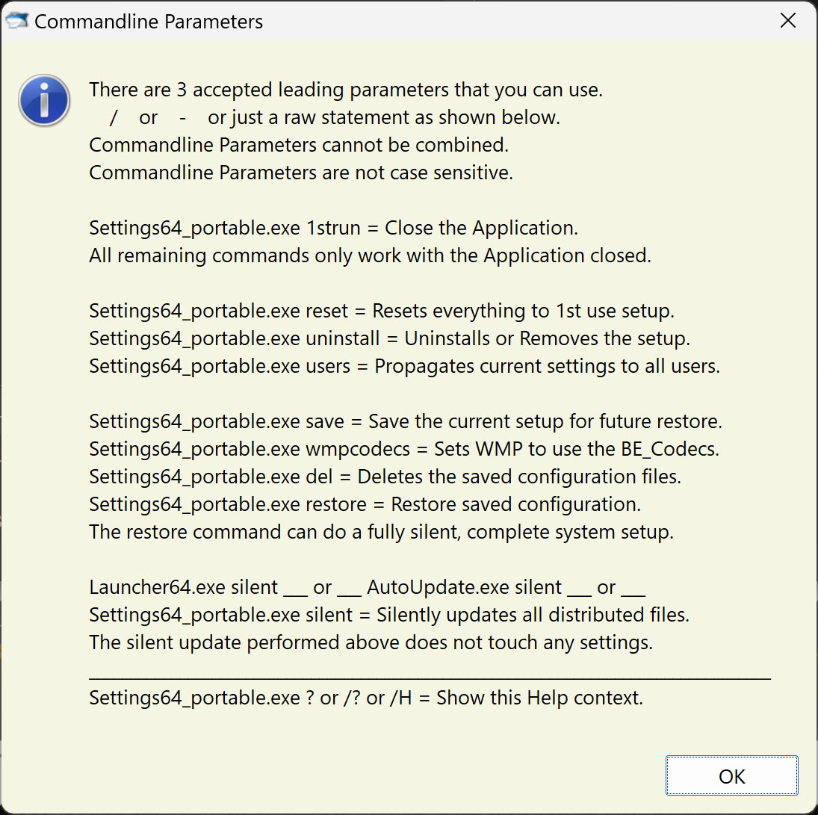Screen dimensions: 818x815
Task: Click the Show this Help context line
Action: click(366, 698)
